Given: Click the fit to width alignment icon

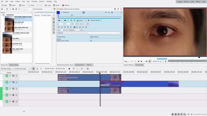Looking at the screenshot, I should [x=83, y=27].
